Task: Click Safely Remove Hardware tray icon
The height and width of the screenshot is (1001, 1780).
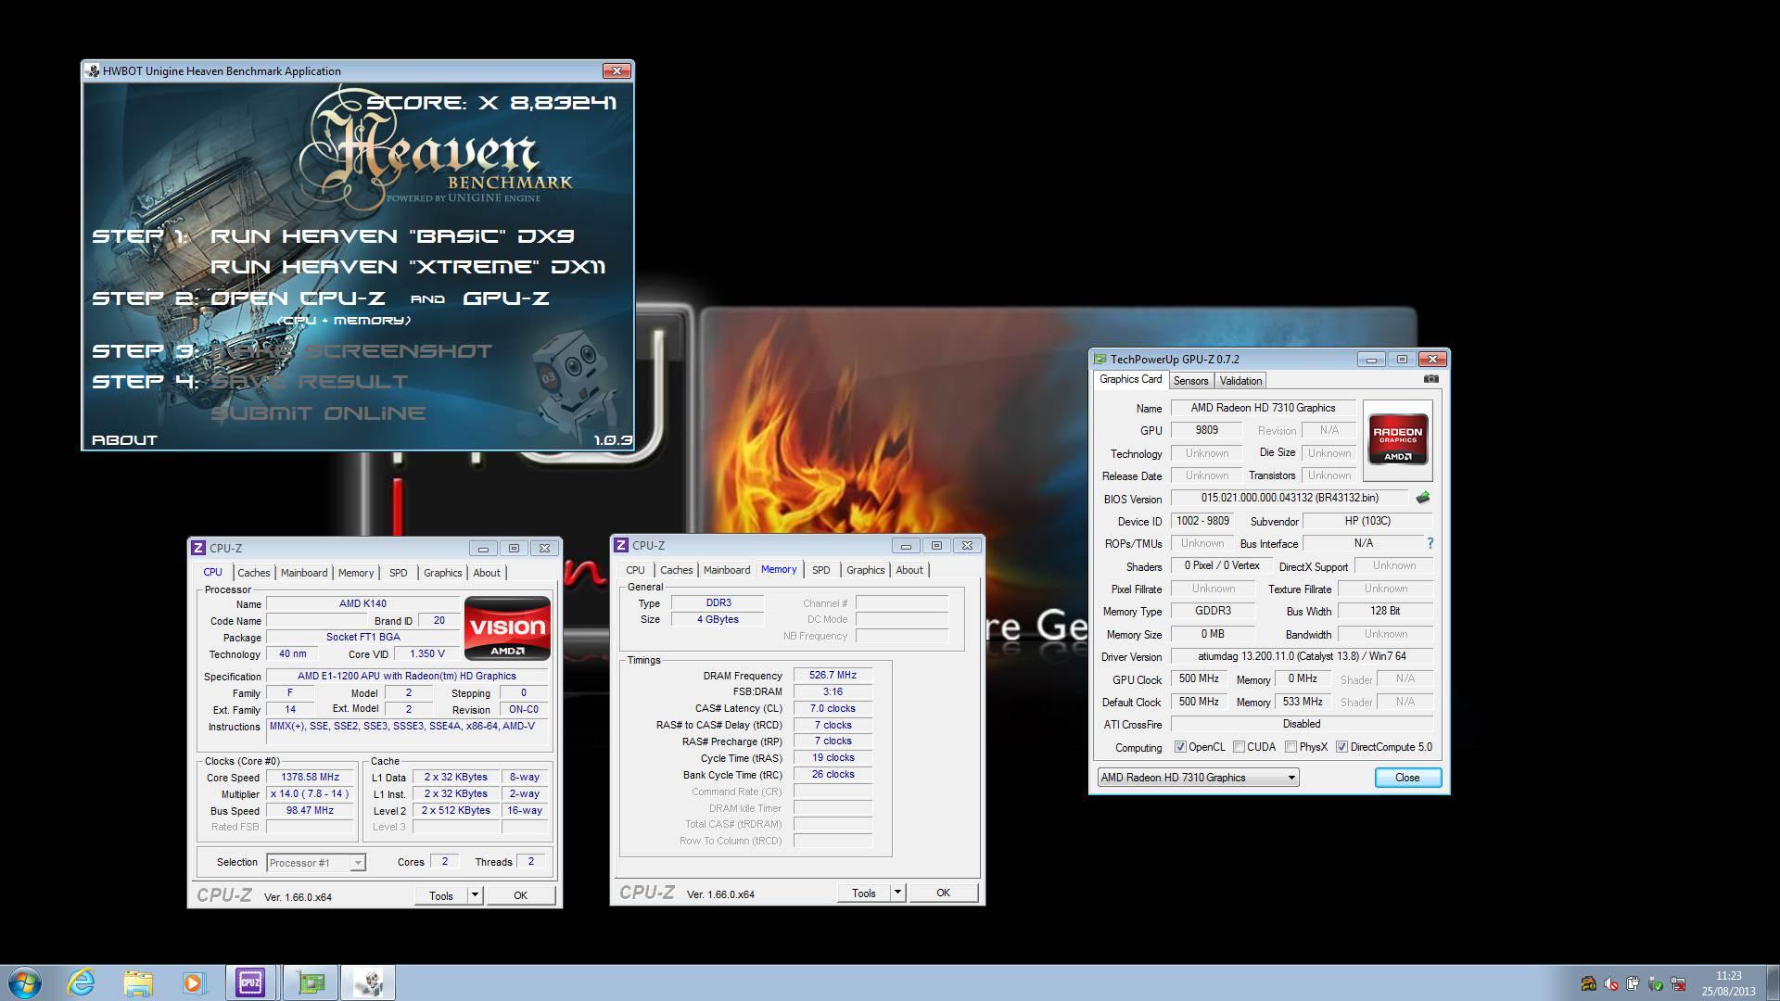Action: click(1656, 983)
